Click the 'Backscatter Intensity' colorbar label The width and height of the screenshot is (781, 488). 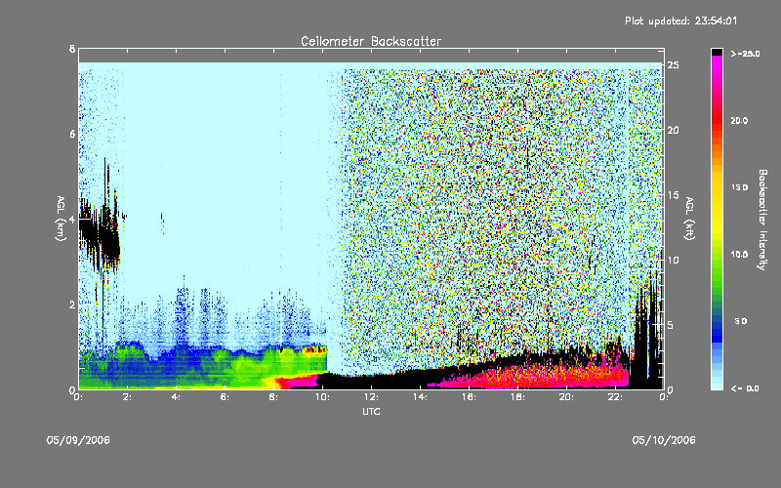(x=762, y=220)
